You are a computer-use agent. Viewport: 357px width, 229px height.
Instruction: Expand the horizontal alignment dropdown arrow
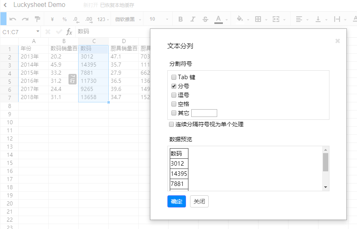point(307,20)
